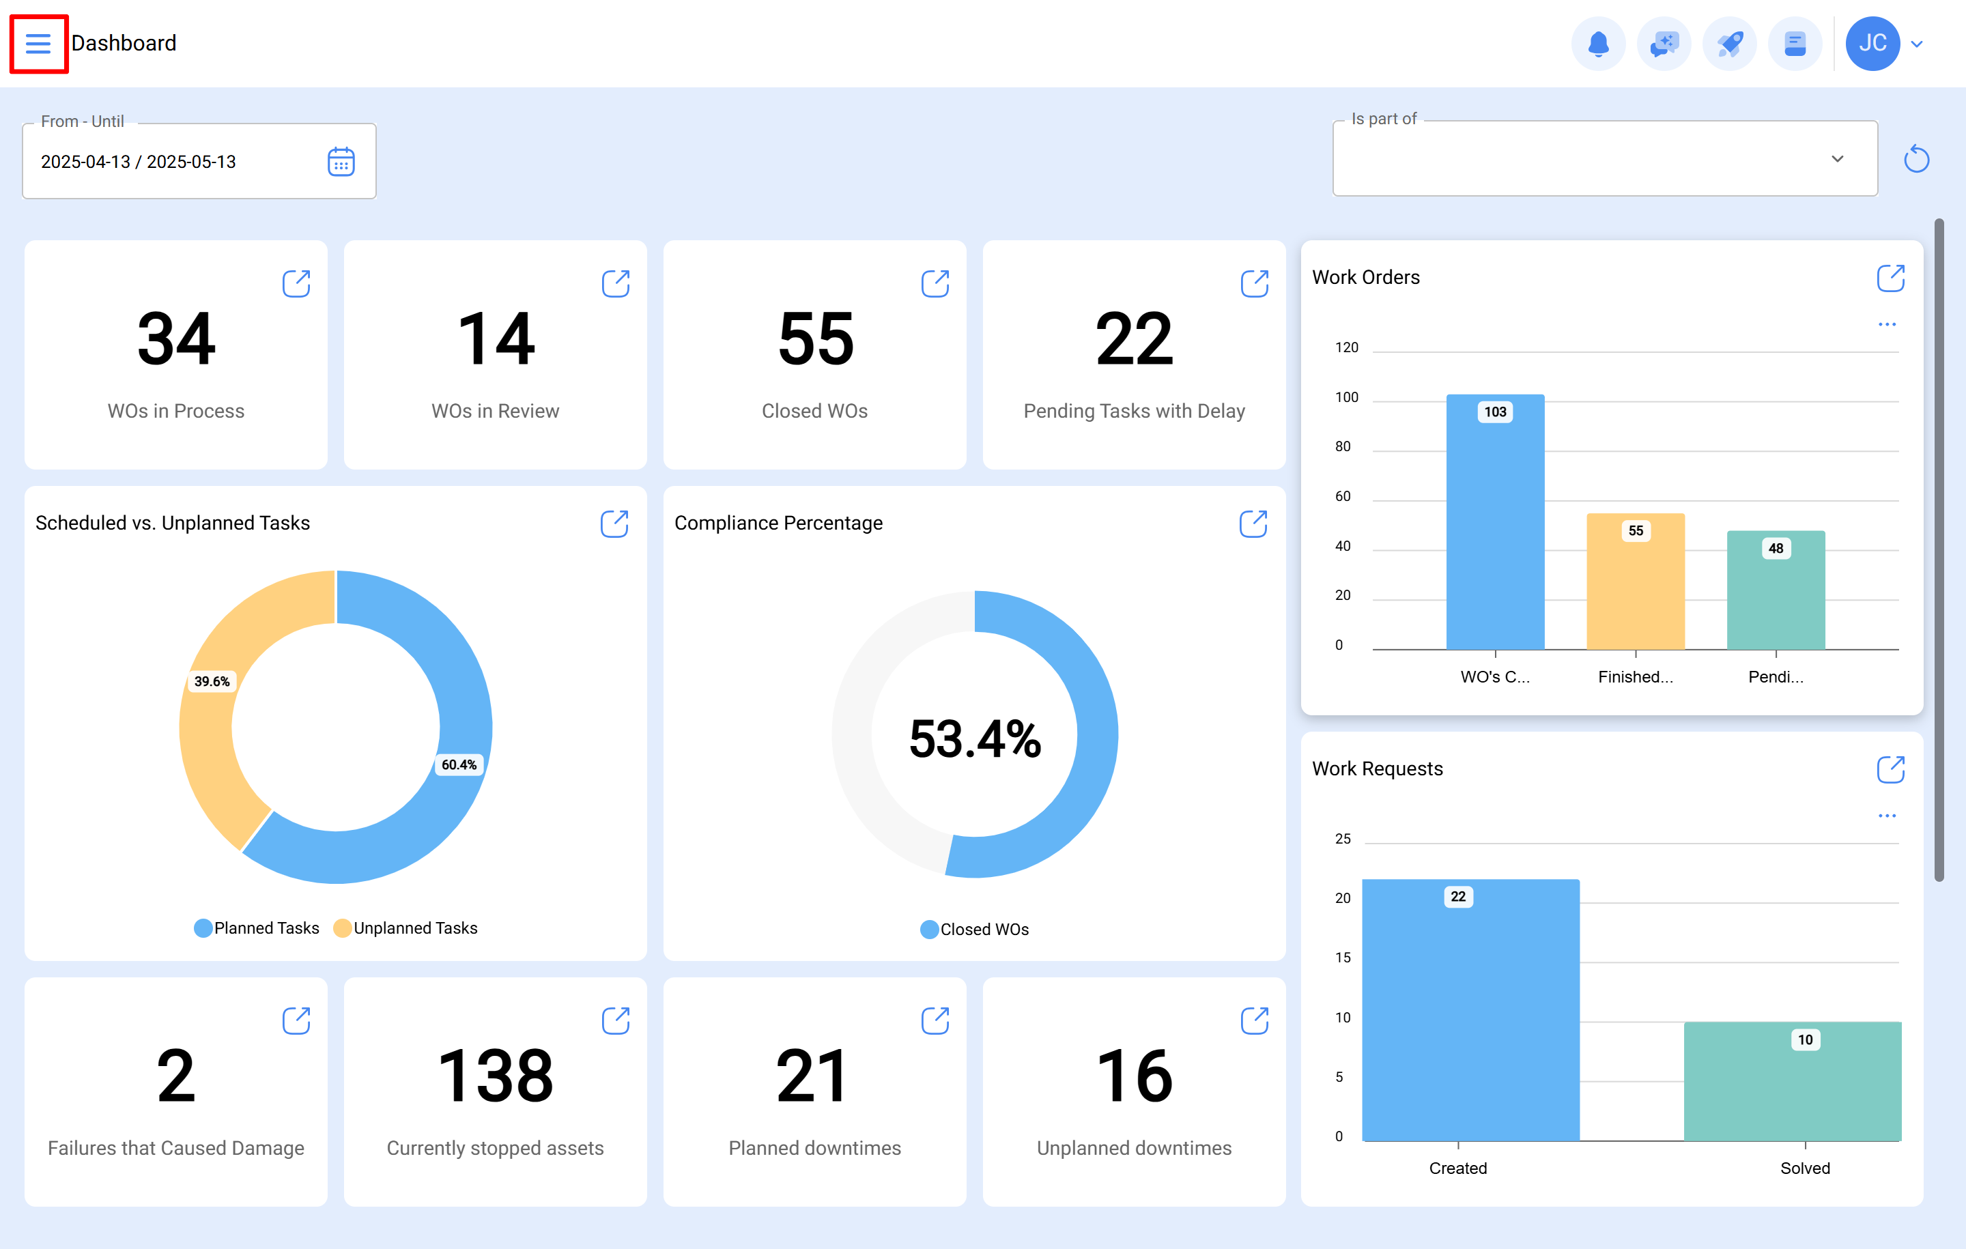Open the Work Orders more options menu
The width and height of the screenshot is (1966, 1249).
point(1886,324)
